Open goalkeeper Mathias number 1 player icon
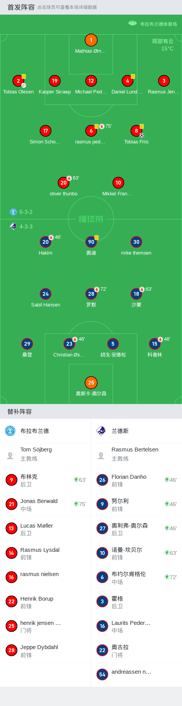The image size is (182, 706). tap(91, 40)
